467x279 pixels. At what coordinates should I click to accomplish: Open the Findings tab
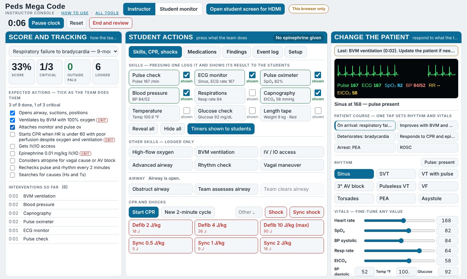tap(236, 52)
